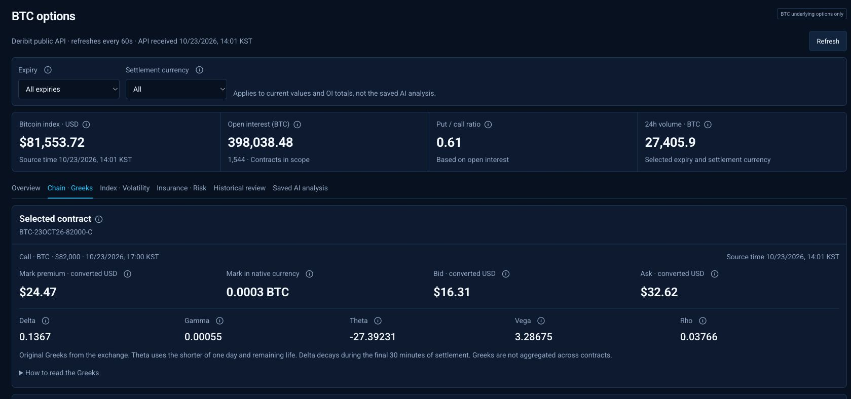Click open interest value 398,038.48
Image resolution: width=851 pixels, height=399 pixels.
261,142
